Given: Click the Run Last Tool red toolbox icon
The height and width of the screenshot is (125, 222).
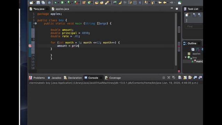Looking at the screenshot, I should (76, 2).
